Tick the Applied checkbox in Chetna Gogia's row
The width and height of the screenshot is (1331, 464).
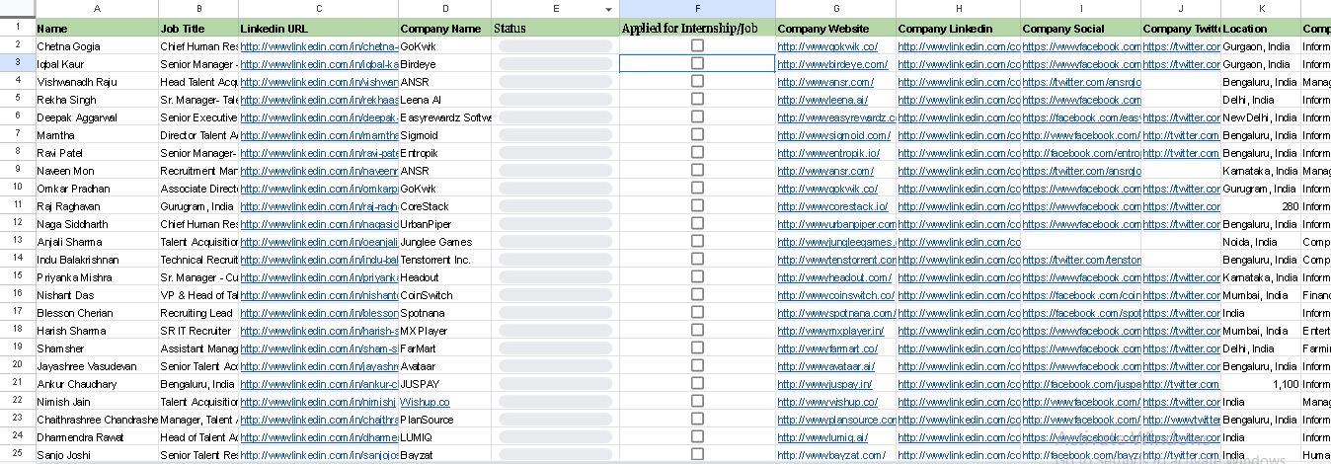tap(697, 46)
